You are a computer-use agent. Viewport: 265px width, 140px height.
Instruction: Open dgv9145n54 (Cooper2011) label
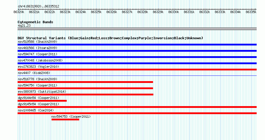click(x=38, y=104)
